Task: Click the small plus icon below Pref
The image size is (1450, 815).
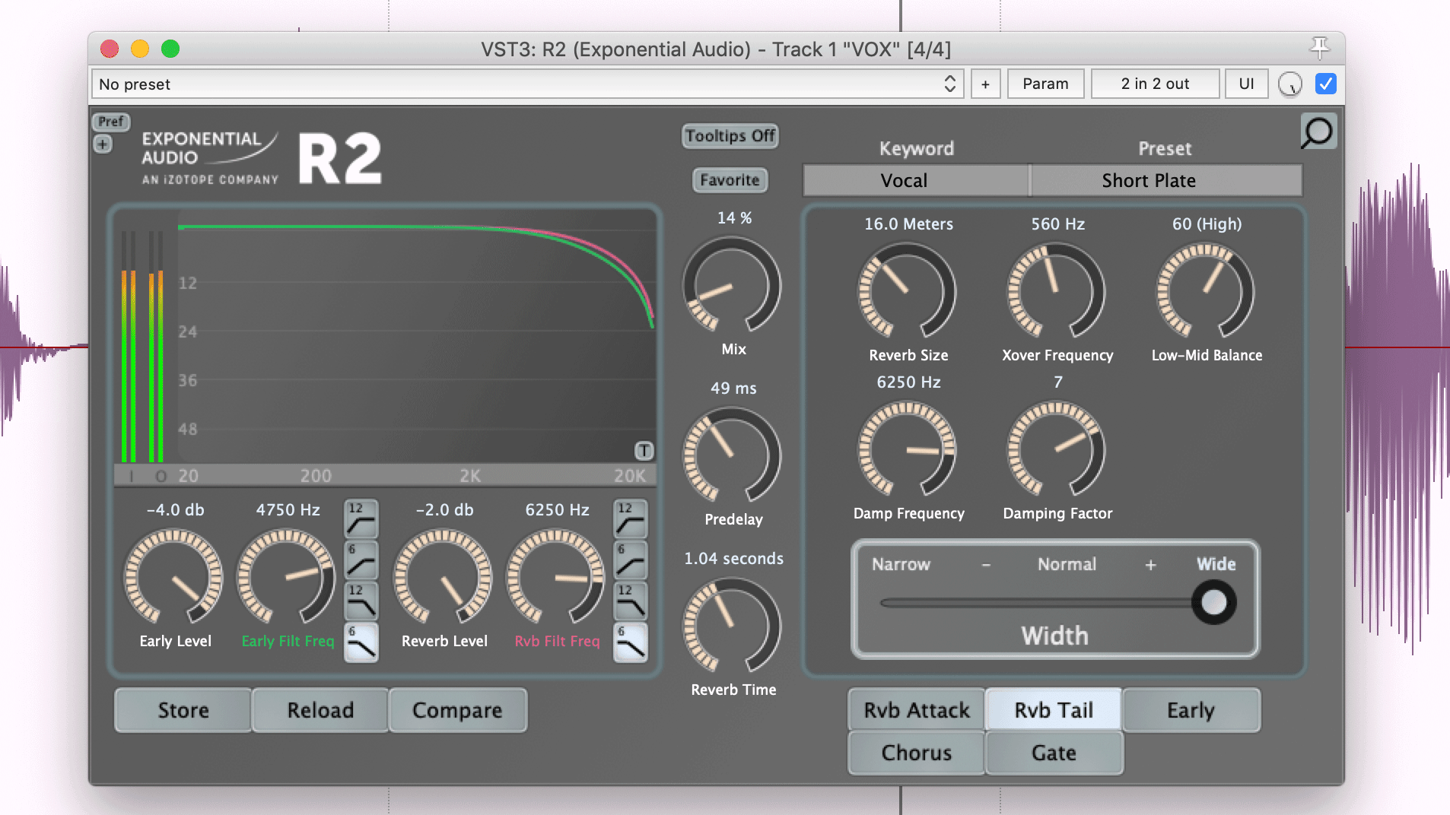Action: pos(103,144)
